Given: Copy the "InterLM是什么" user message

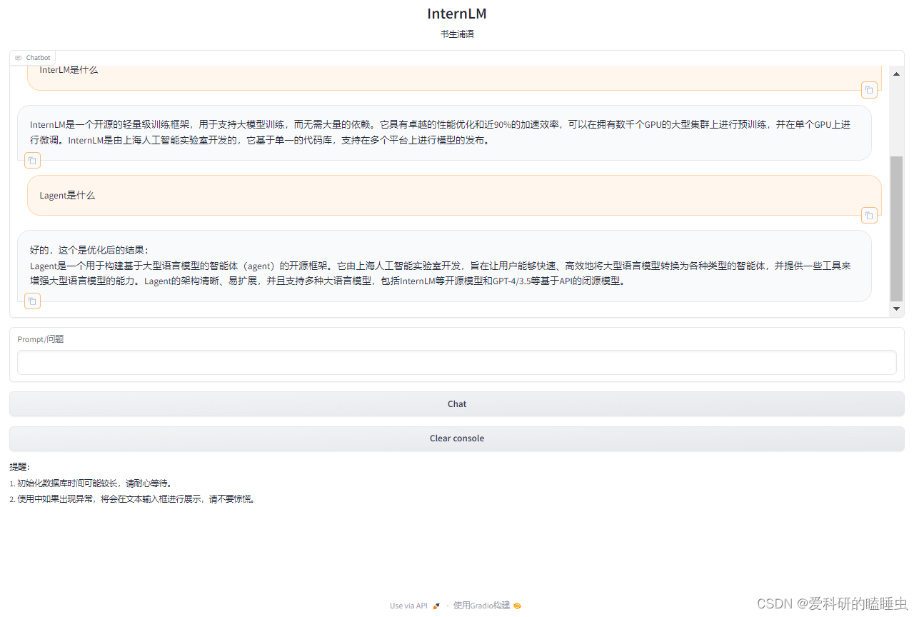Looking at the screenshot, I should click(869, 89).
